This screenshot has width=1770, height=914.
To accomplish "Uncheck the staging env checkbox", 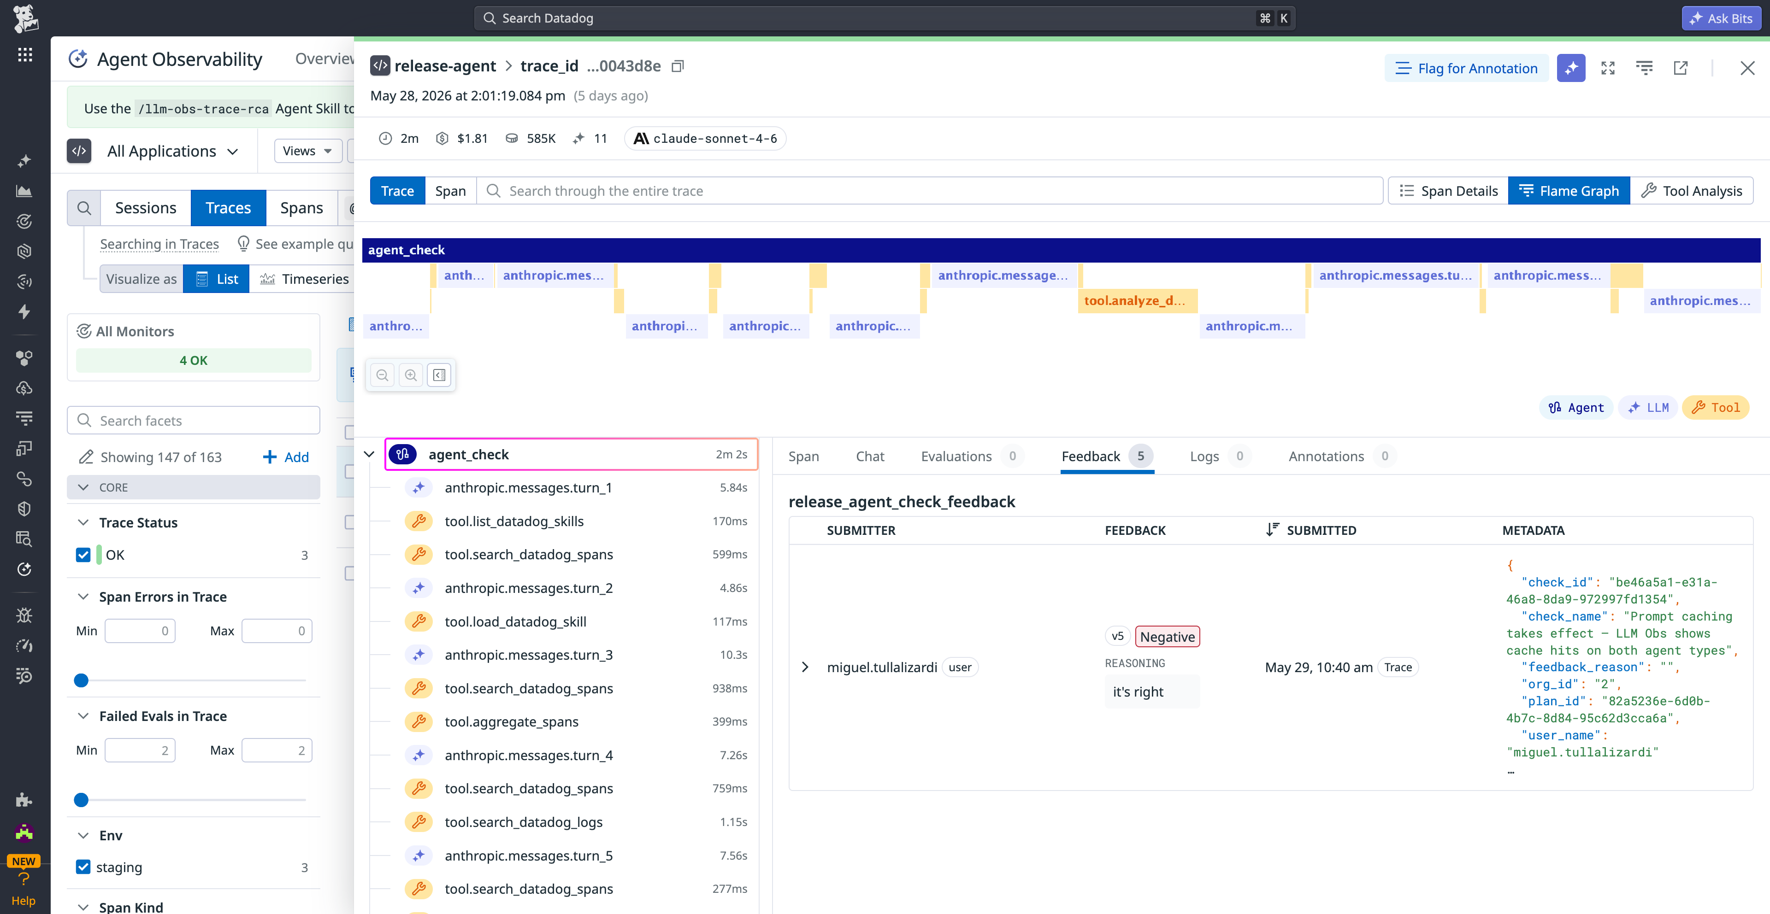I will click(83, 867).
